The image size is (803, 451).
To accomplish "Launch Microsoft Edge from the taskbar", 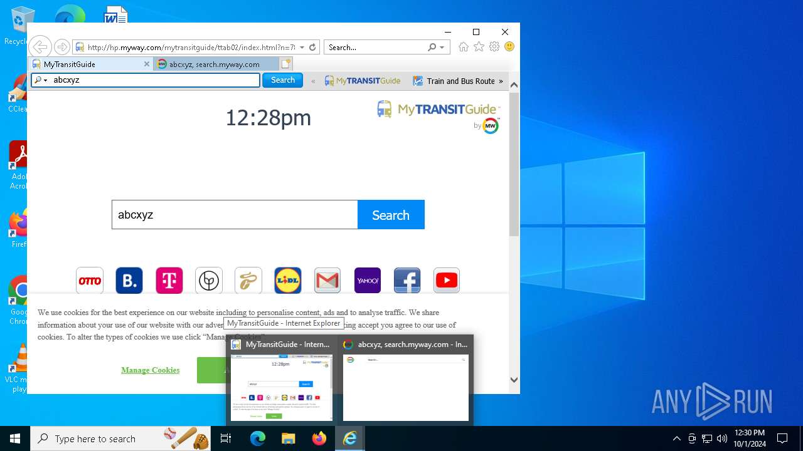I will click(x=258, y=438).
